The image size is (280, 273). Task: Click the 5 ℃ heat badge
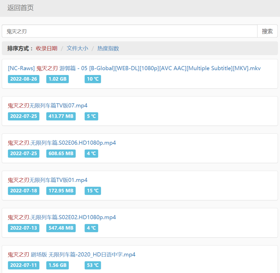click(x=92, y=116)
